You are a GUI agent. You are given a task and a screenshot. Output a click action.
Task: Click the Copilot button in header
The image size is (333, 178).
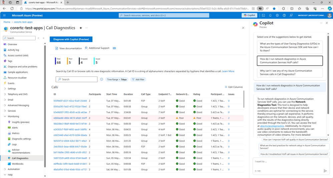[249, 15]
